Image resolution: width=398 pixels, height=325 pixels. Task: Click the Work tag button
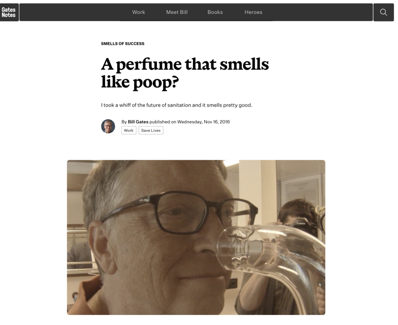click(129, 130)
